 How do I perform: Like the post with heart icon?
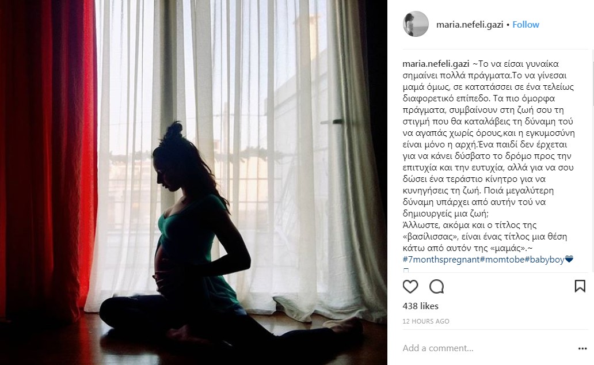click(x=410, y=287)
